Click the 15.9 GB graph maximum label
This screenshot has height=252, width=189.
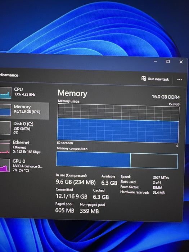point(174,104)
